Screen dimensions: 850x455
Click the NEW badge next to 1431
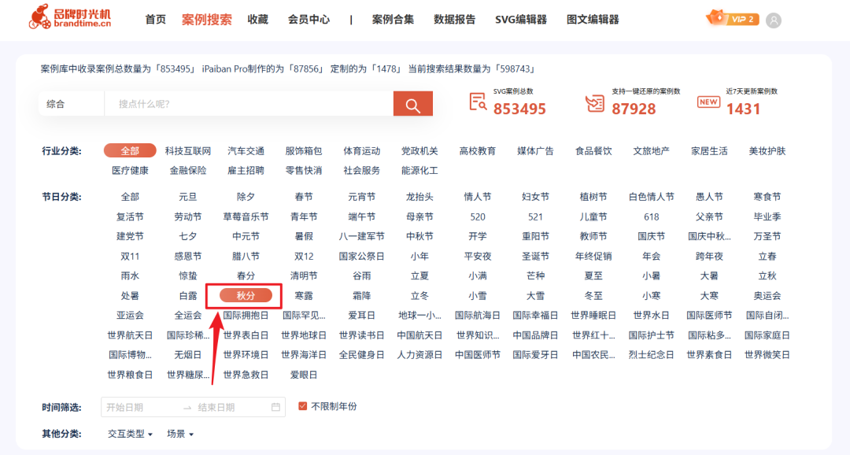tap(708, 102)
